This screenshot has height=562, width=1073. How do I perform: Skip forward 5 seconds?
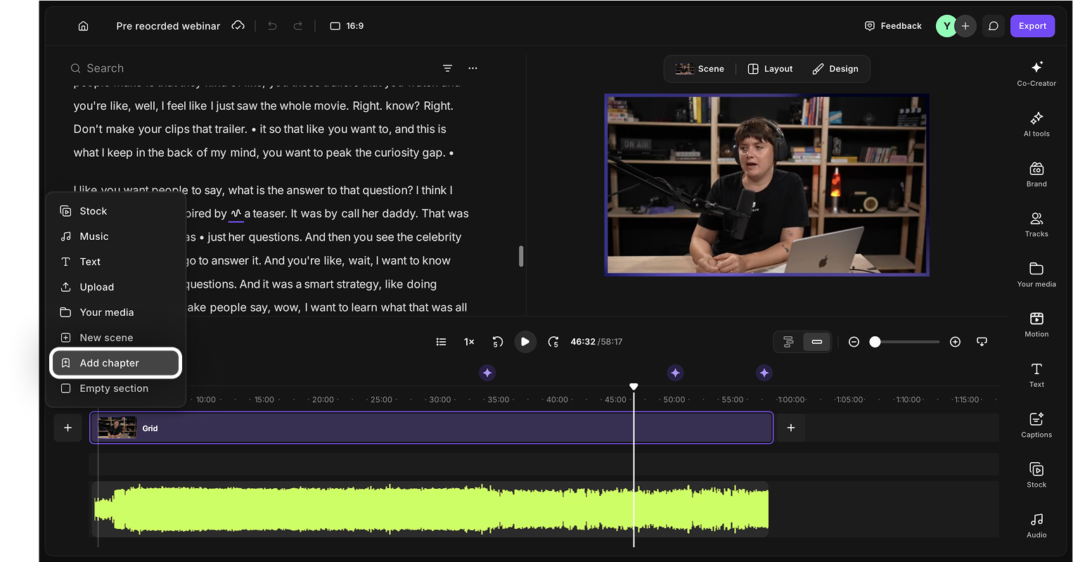(x=553, y=342)
